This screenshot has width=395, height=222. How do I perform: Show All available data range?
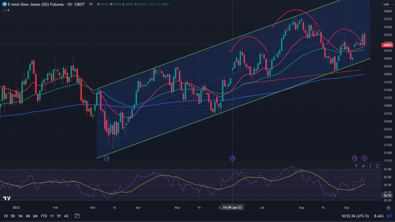66,216
